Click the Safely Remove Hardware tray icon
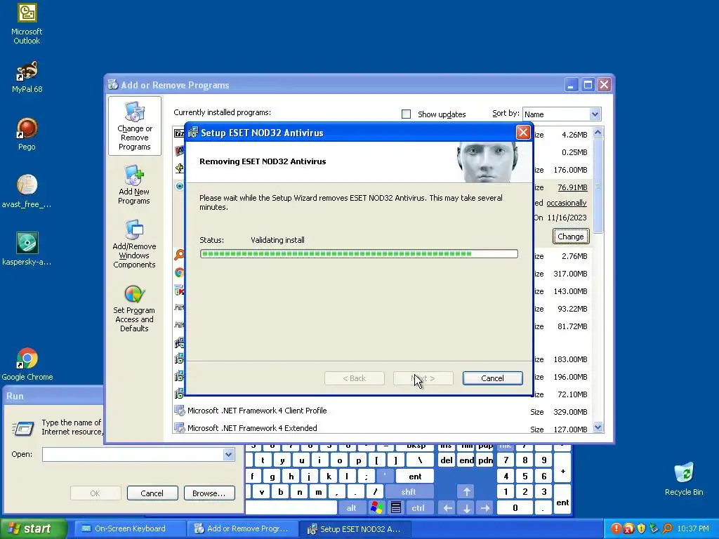Viewport: 719px width, 539px height. tap(654, 528)
